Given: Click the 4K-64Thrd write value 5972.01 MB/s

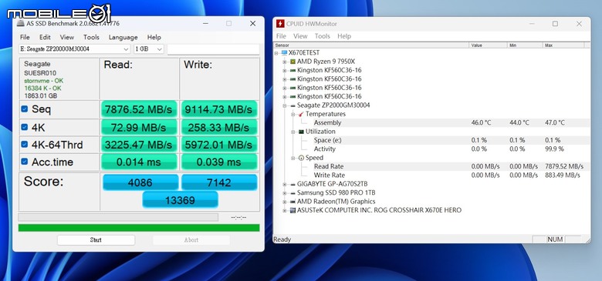Looking at the screenshot, I should coord(219,145).
